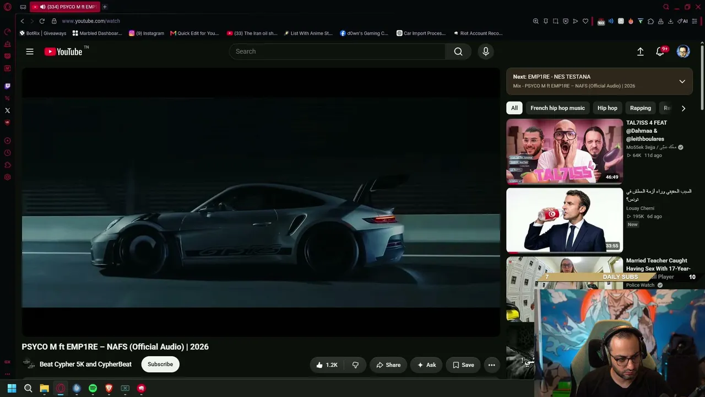
Task: Open history clock in Opera sidebar
Action: 7,153
